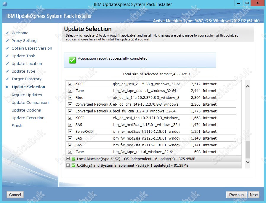Click the 698 size value

click(197, 152)
